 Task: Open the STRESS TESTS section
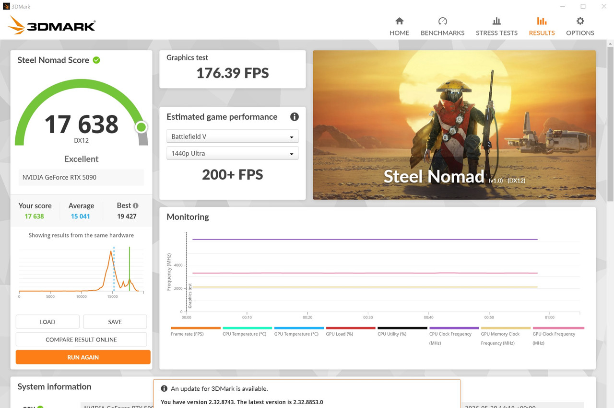pyautogui.click(x=496, y=26)
